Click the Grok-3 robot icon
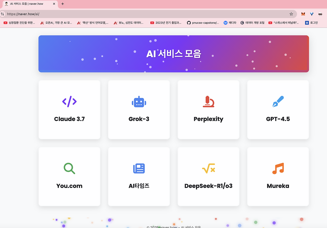 tap(139, 102)
